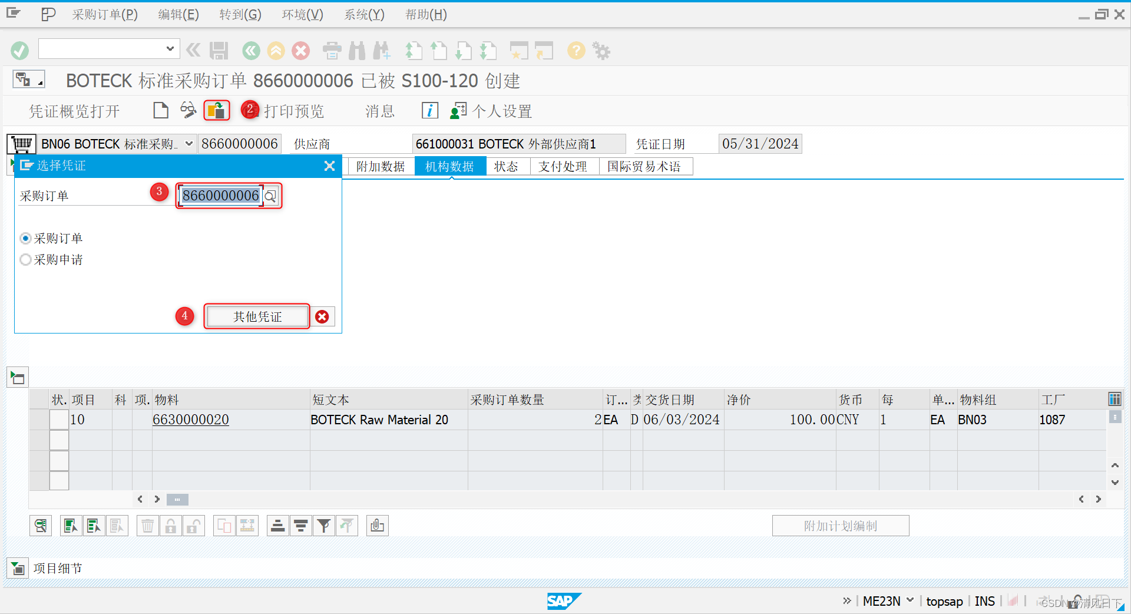Click the 凭证日期 05/31/2024 field
This screenshot has height=614, width=1131.
760,144
